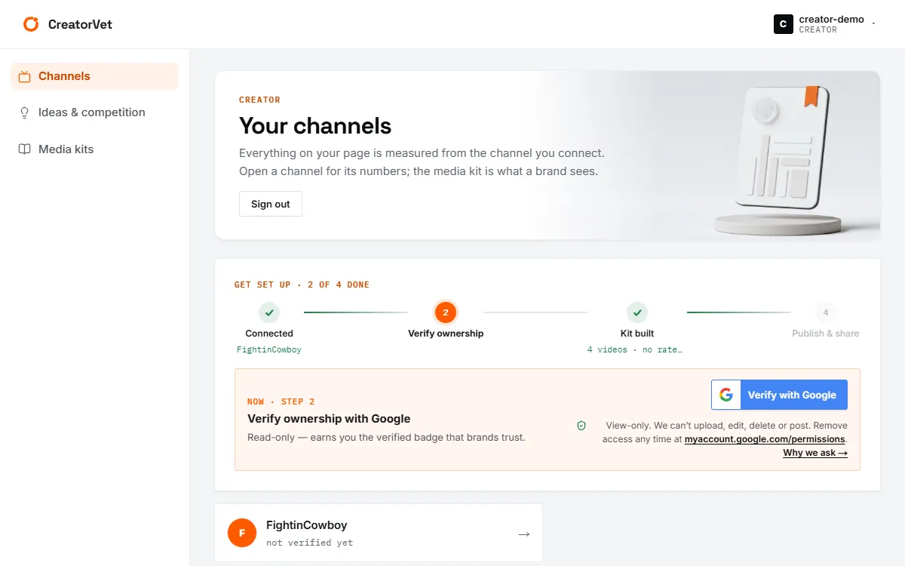Click the Read-only badge description text
The image size is (905, 566).
tap(386, 438)
